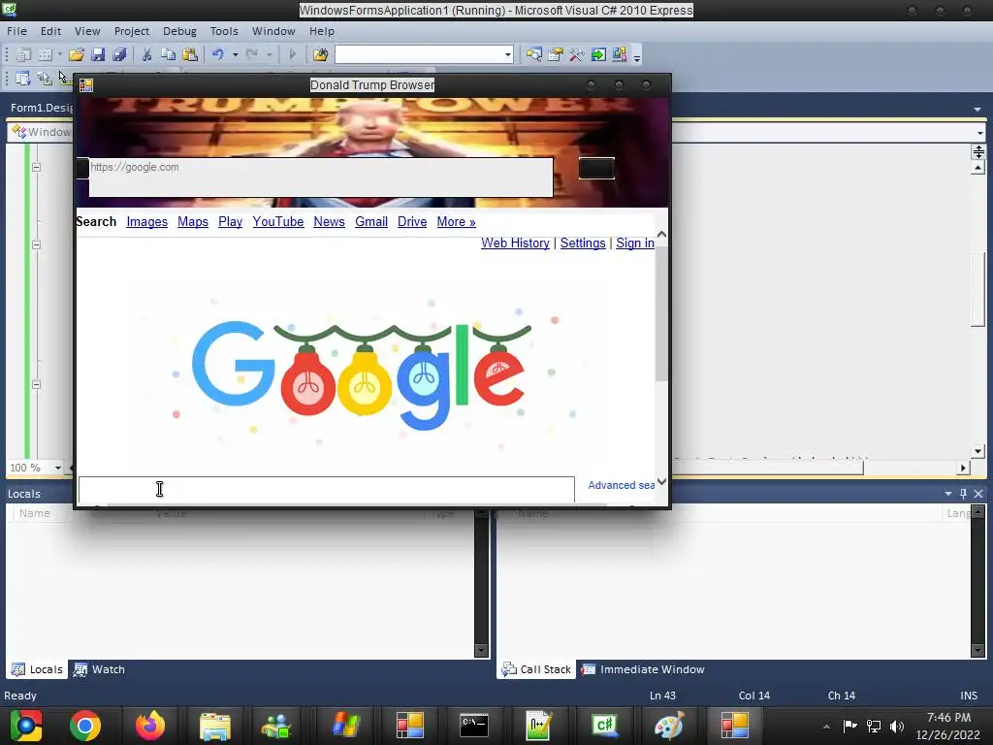993x745 pixels.
Task: Click the Gmail link
Action: point(371,222)
